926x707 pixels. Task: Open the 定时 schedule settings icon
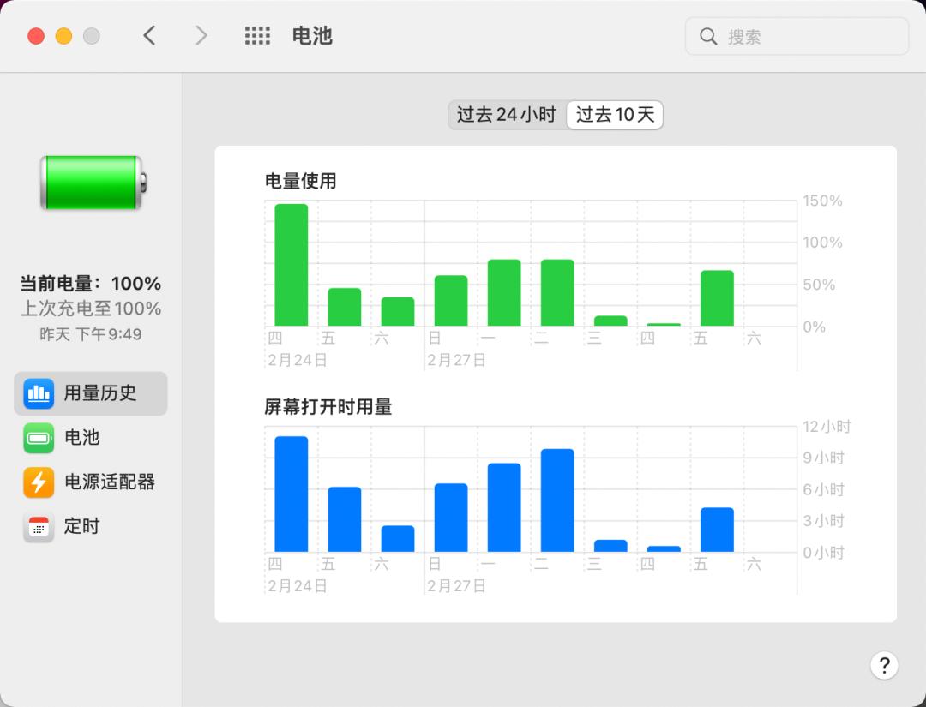tap(38, 526)
